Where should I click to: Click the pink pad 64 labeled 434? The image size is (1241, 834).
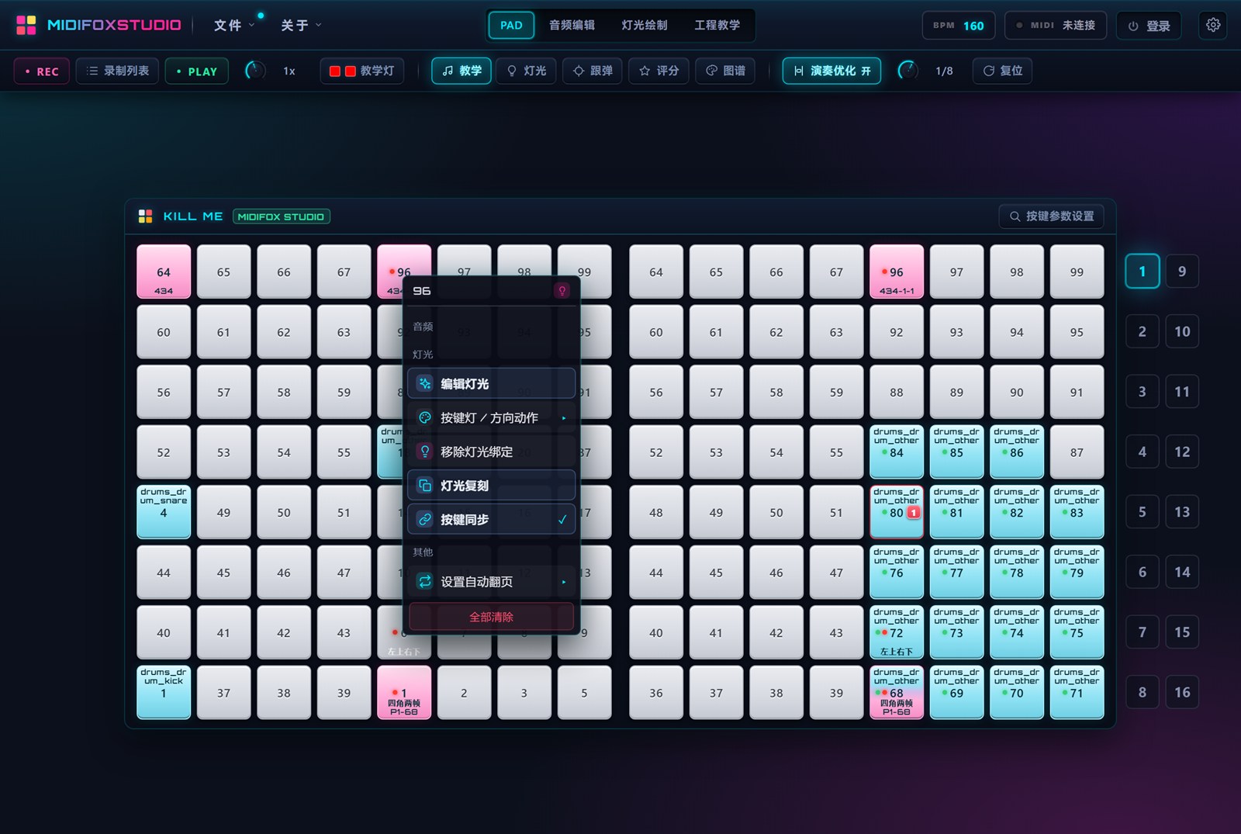pos(164,272)
